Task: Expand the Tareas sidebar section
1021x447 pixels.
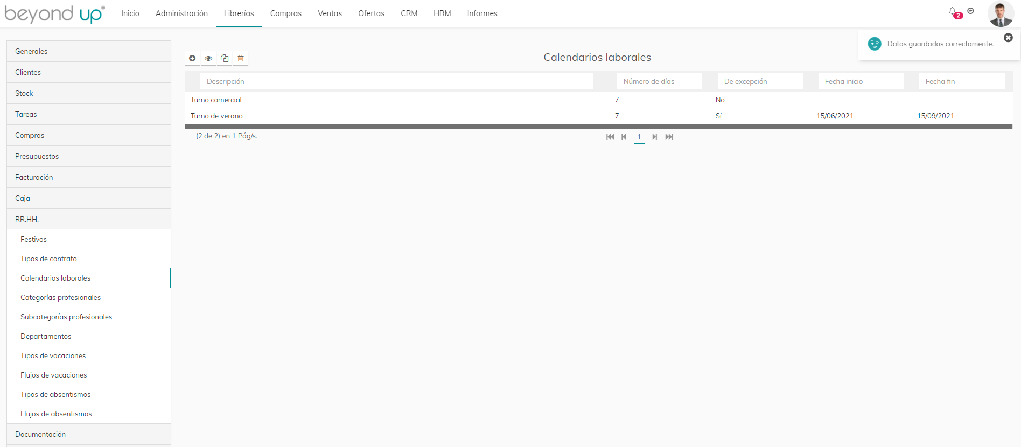Action: coord(89,114)
